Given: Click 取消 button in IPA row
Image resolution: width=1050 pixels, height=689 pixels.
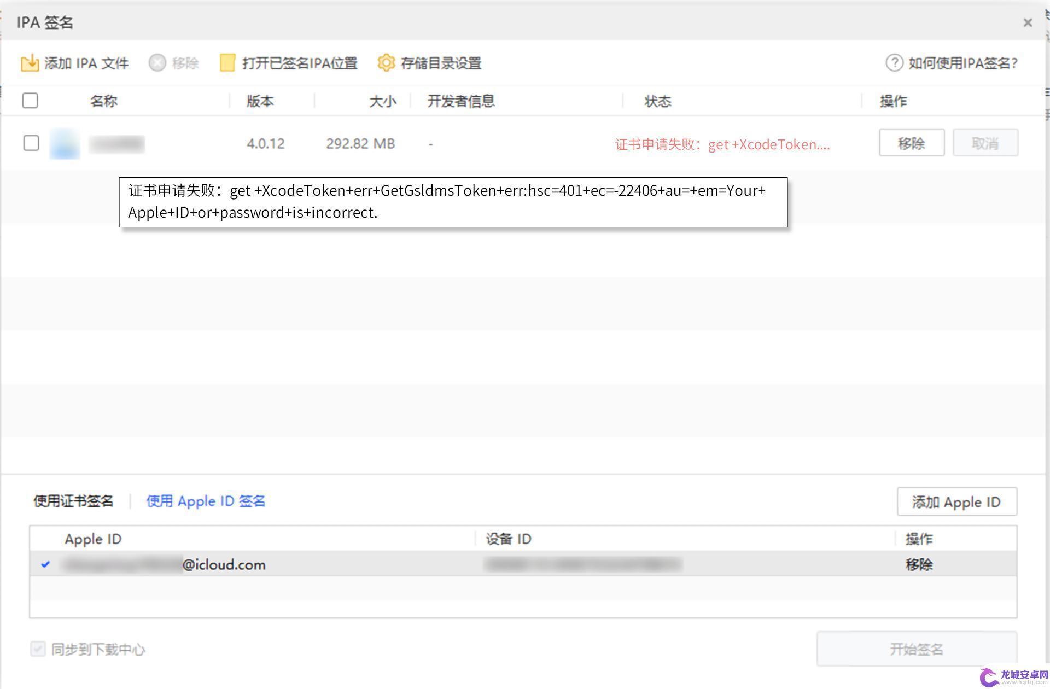Looking at the screenshot, I should point(985,143).
